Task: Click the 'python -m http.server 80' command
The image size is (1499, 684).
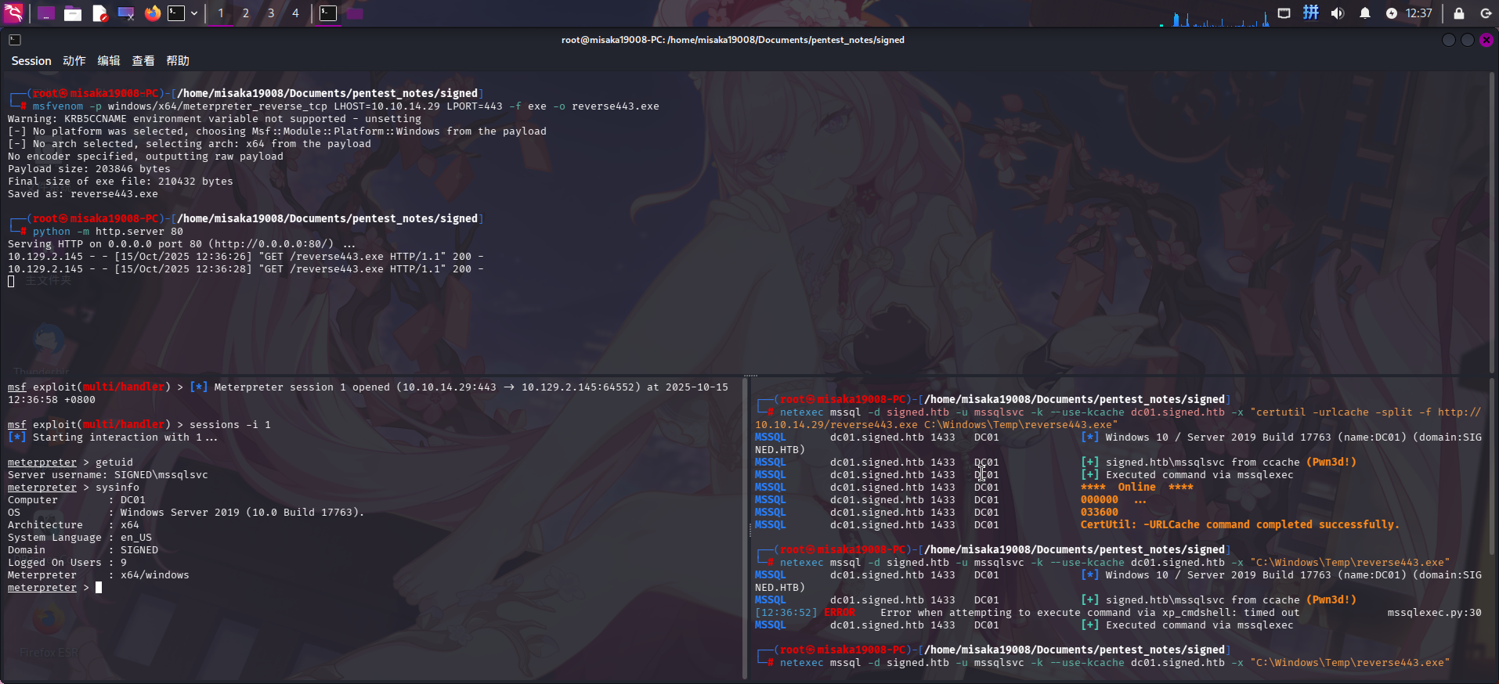Action: click(x=107, y=232)
